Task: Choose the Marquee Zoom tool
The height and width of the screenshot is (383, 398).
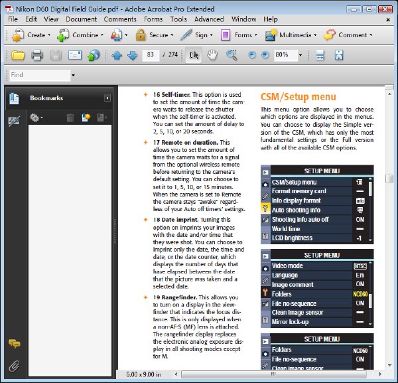Action: click(x=232, y=55)
